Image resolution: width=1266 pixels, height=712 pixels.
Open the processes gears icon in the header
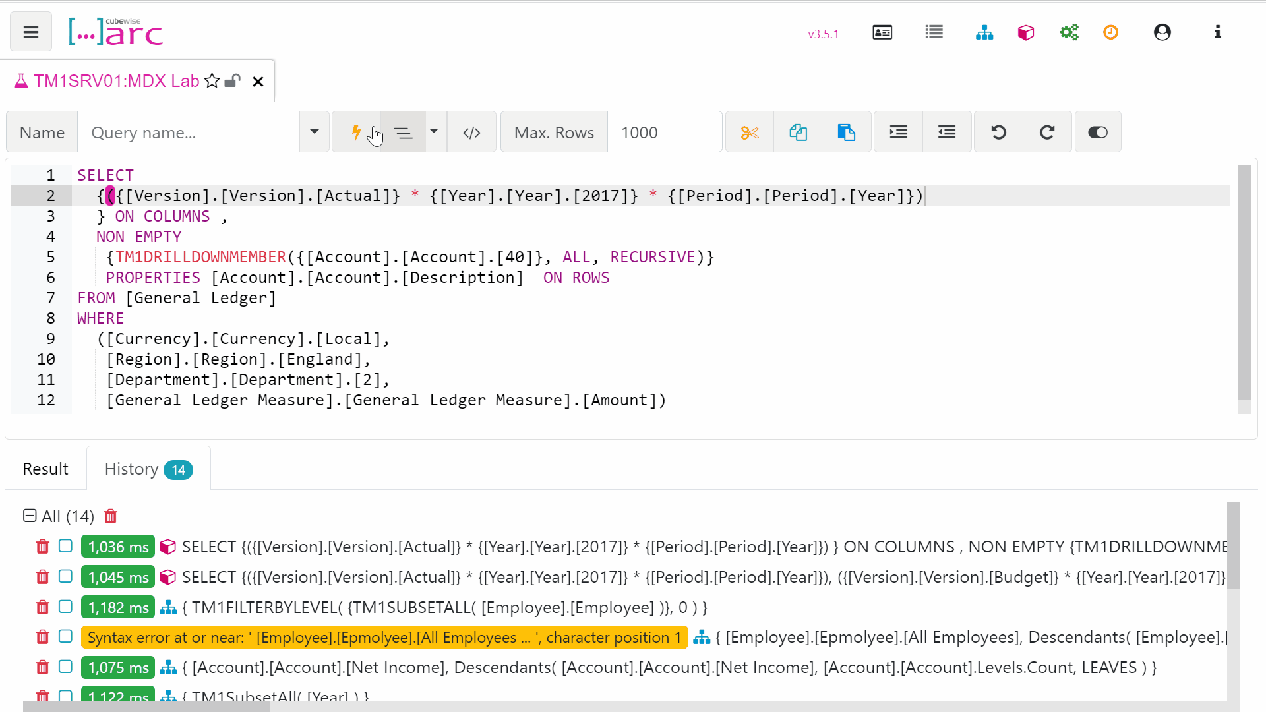(x=1069, y=32)
